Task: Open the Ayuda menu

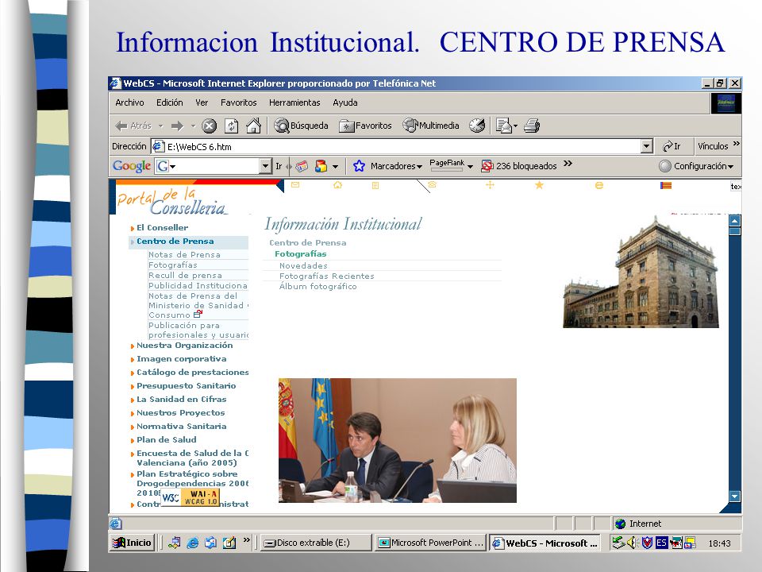Action: click(345, 102)
